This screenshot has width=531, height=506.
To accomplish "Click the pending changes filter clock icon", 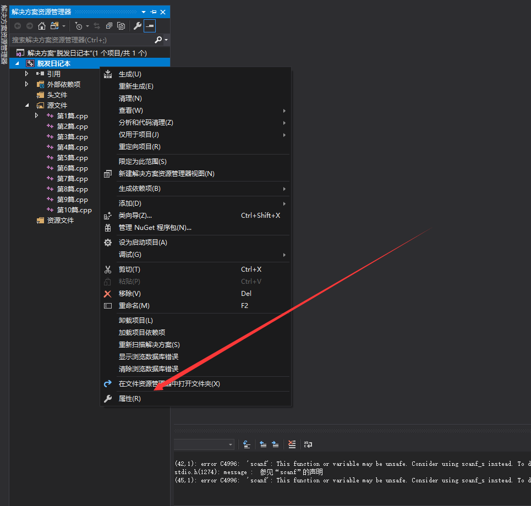I will [79, 26].
